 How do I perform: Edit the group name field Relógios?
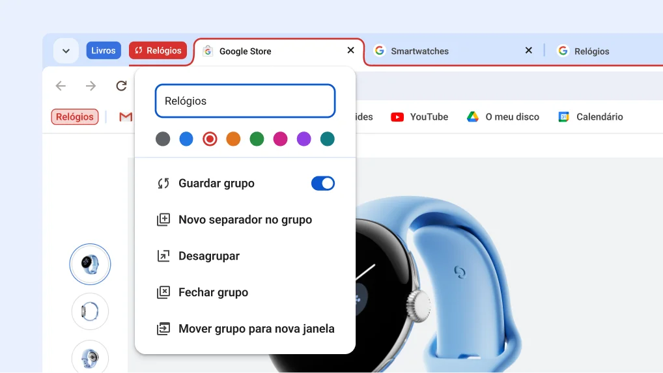pos(246,101)
